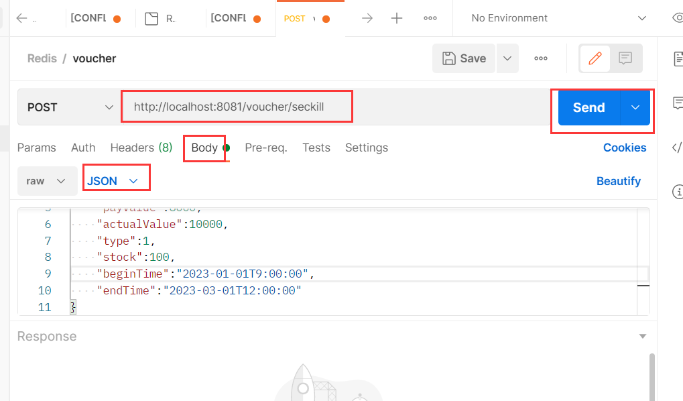
Task: Open the POST method dropdown
Action: (x=70, y=107)
